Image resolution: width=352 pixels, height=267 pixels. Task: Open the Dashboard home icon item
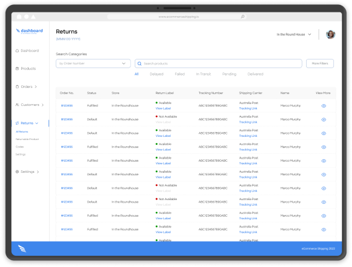tap(17, 51)
